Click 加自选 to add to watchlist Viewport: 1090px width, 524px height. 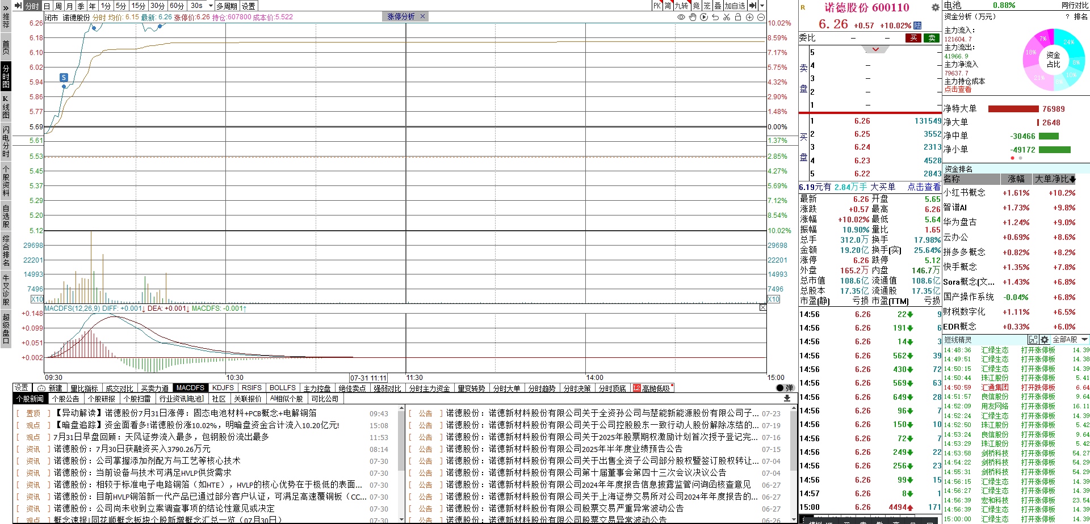735,6
